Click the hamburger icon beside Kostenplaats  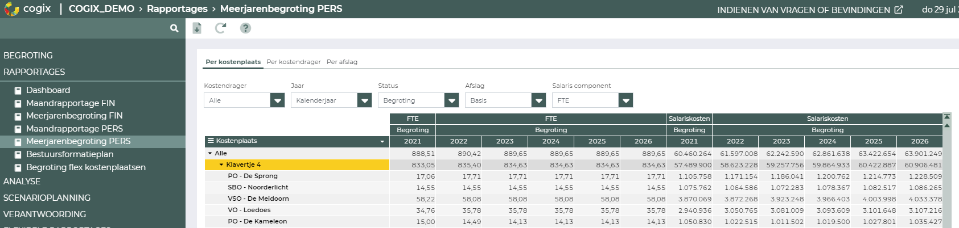[x=211, y=141]
